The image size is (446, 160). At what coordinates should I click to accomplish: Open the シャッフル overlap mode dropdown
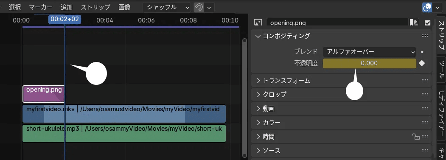167,7
